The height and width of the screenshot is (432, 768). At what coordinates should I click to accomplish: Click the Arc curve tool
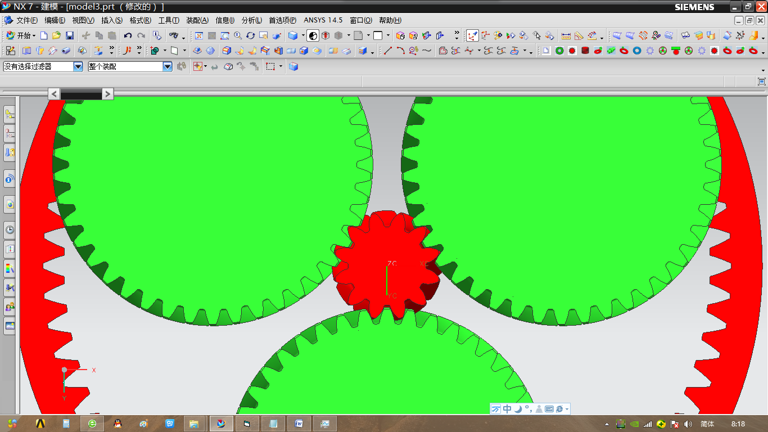tap(400, 51)
